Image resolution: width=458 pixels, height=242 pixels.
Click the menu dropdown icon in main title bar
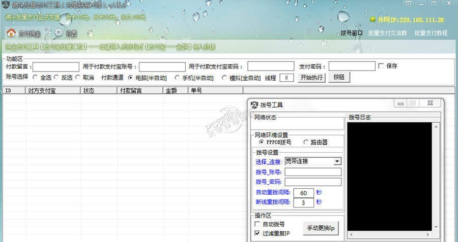(408, 3)
